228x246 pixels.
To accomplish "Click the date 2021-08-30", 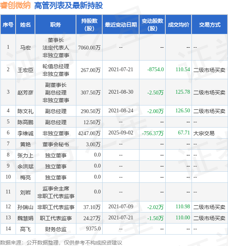I will pos(121,92).
